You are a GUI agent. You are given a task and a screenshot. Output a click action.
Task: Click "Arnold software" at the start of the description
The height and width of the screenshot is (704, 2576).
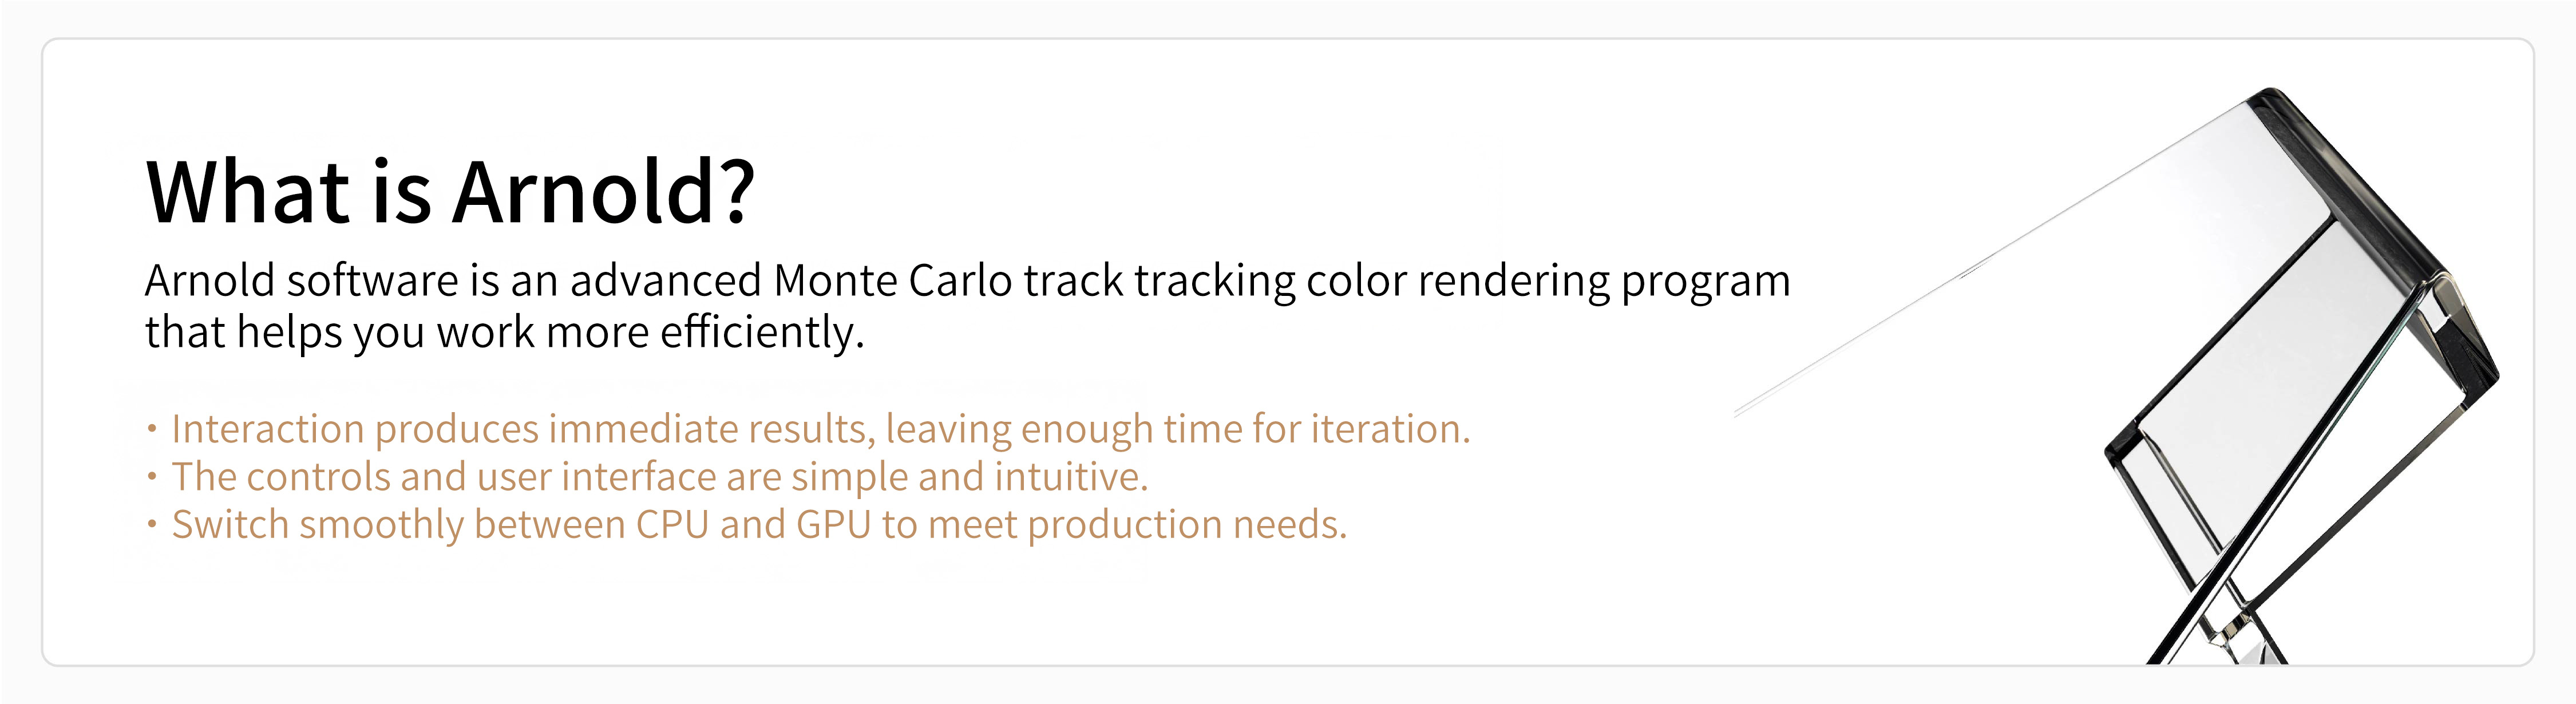pyautogui.click(x=302, y=281)
